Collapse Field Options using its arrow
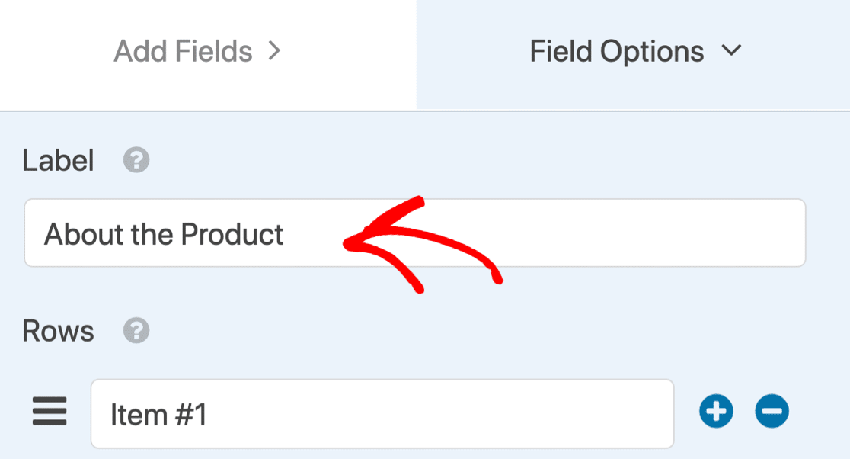Screen dimensions: 850x459 click(x=731, y=50)
